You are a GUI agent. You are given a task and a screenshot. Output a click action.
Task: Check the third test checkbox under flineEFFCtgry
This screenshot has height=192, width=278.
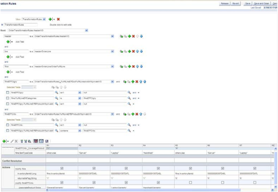point(7,103)
